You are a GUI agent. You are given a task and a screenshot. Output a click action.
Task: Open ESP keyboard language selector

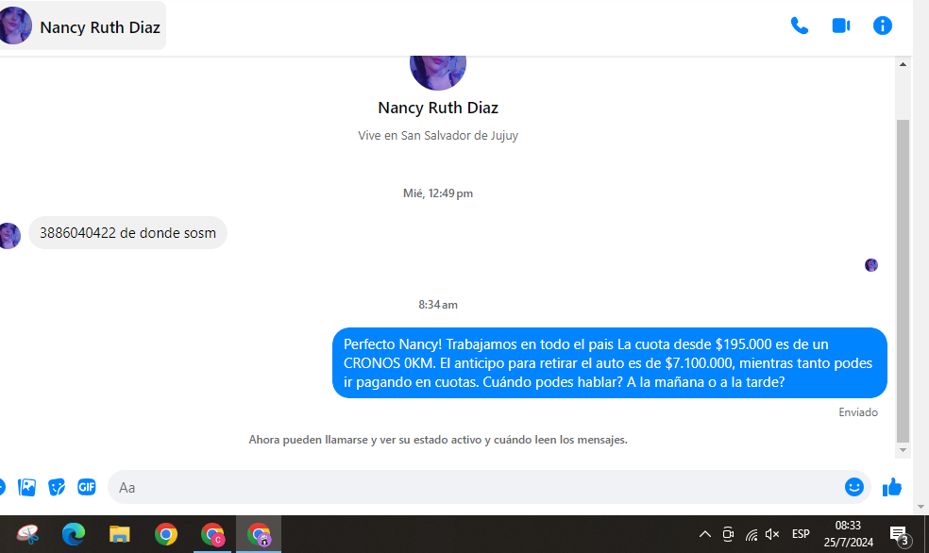pyautogui.click(x=801, y=534)
